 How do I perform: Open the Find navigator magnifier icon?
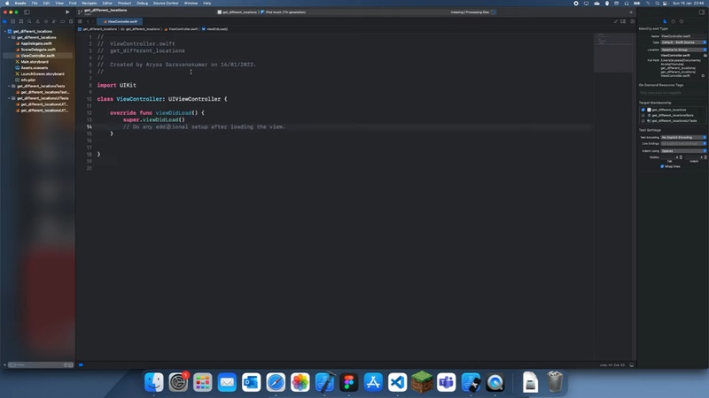29,21
